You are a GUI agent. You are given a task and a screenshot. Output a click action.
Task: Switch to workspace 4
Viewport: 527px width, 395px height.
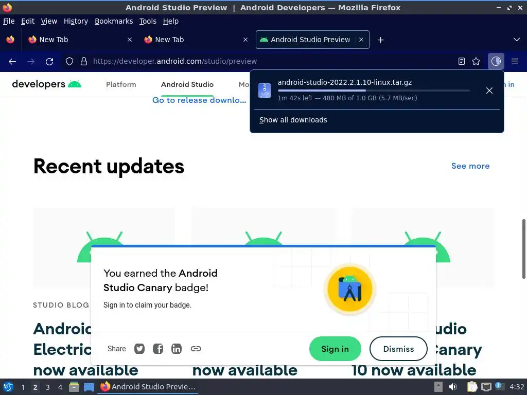tap(60, 387)
